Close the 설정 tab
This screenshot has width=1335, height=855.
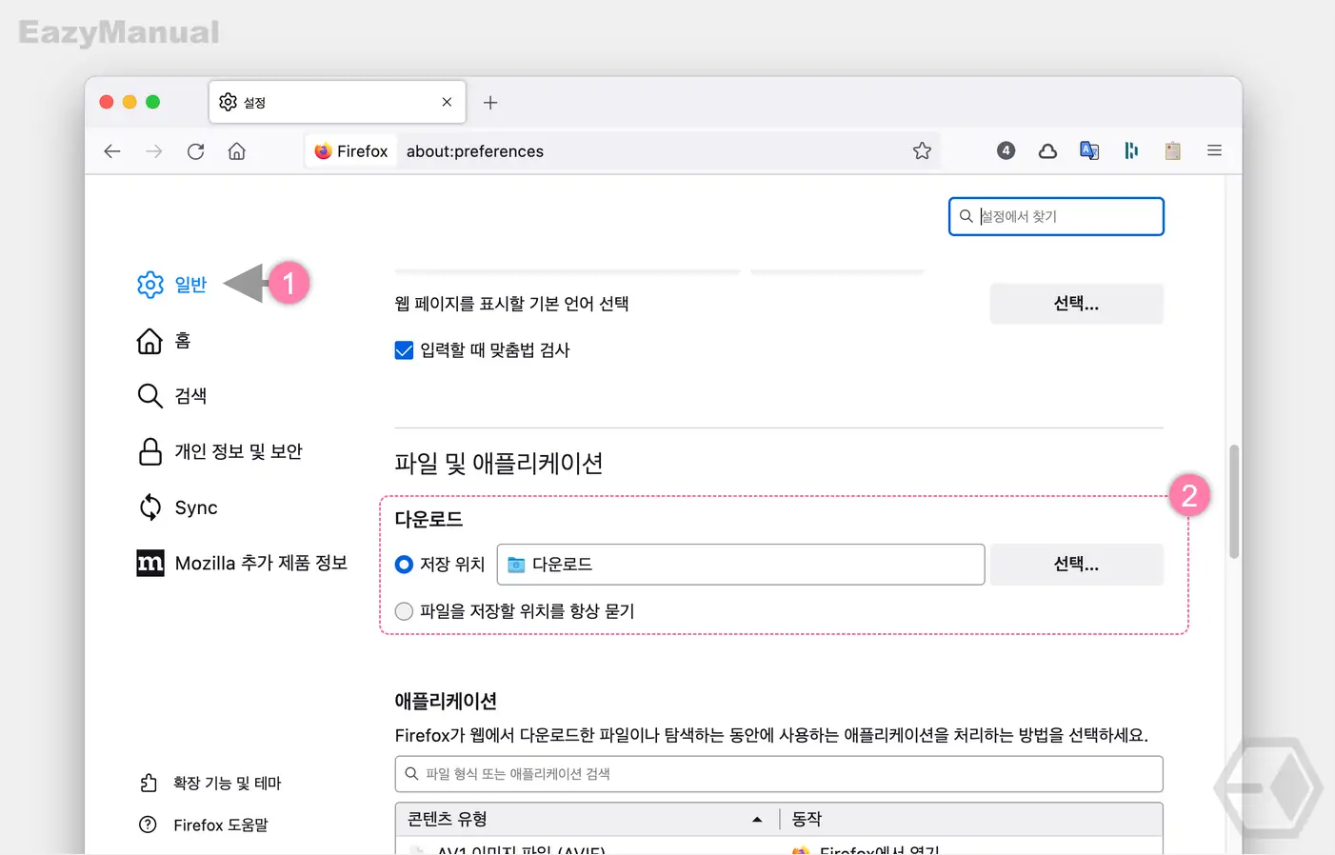447,102
